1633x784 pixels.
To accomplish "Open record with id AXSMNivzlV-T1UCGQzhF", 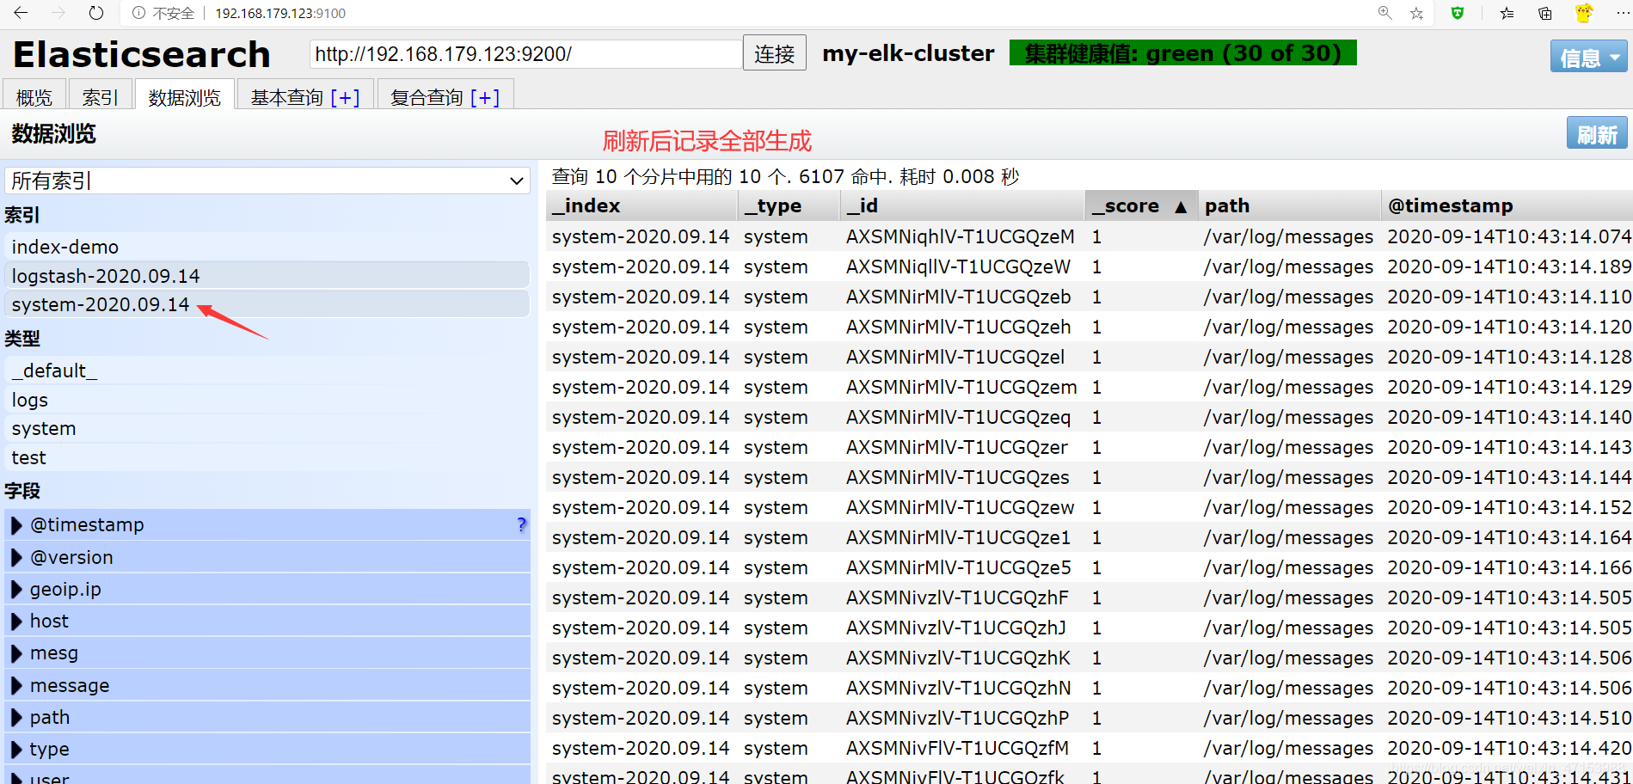I will point(957,597).
